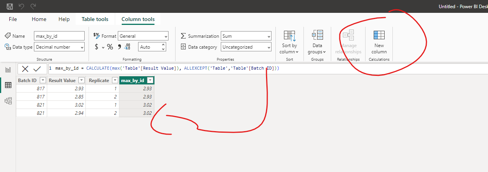Click the Data category icon

point(183,47)
